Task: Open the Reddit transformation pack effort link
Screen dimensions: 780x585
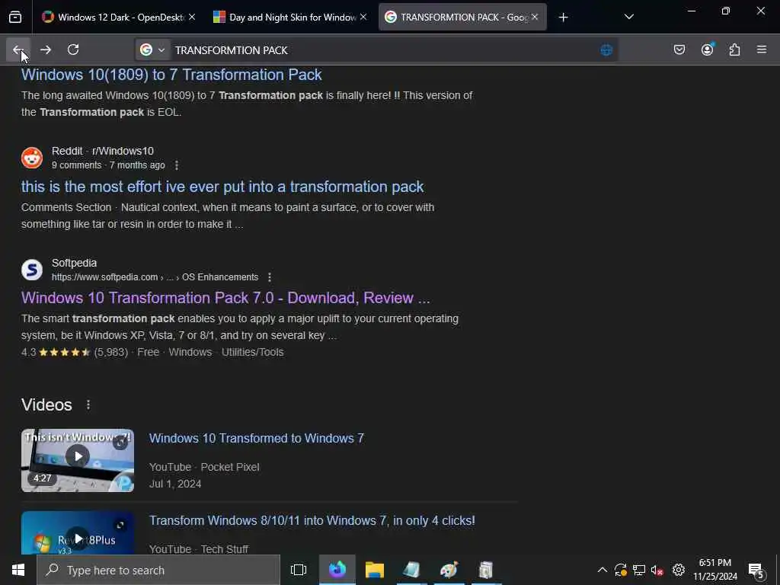Action: [222, 187]
